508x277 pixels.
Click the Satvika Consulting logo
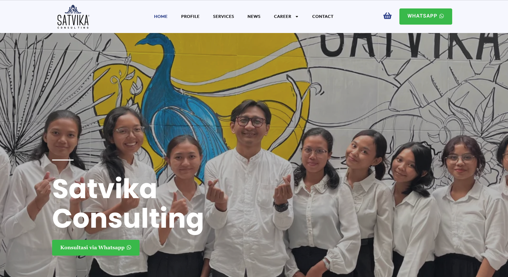pyautogui.click(x=73, y=17)
